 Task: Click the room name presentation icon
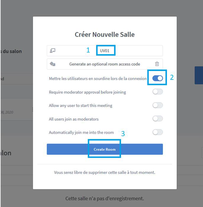(x=52, y=50)
